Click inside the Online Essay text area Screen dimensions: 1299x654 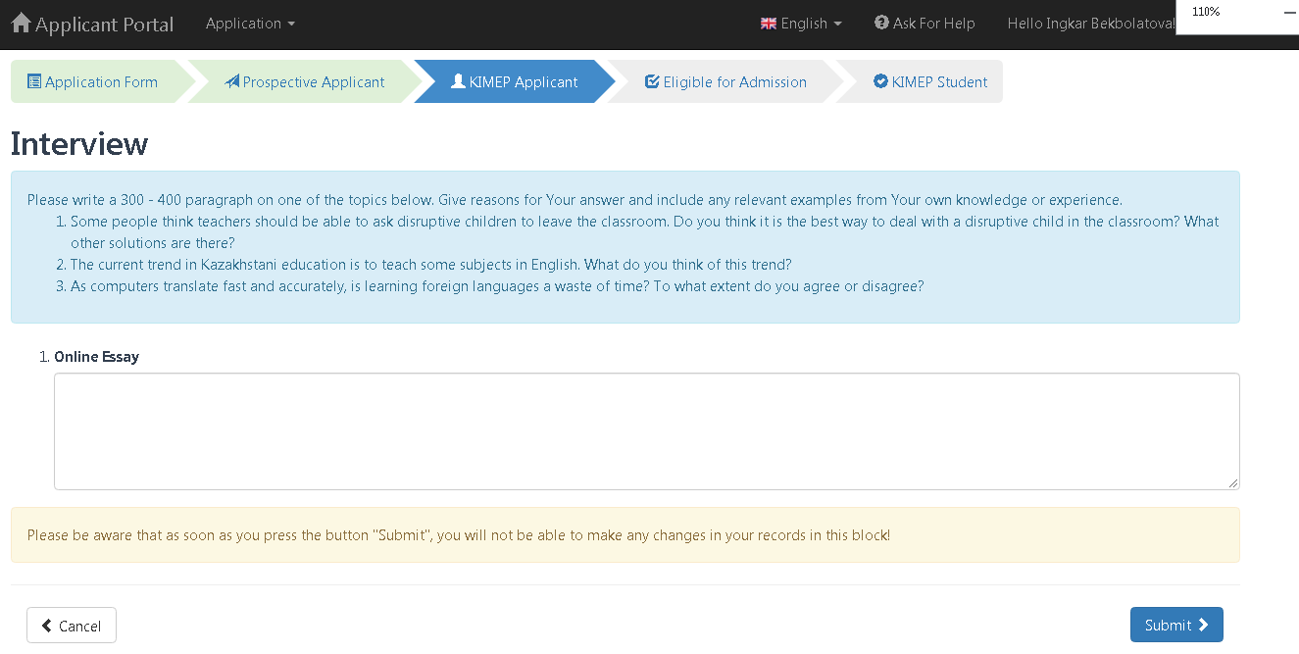point(647,431)
